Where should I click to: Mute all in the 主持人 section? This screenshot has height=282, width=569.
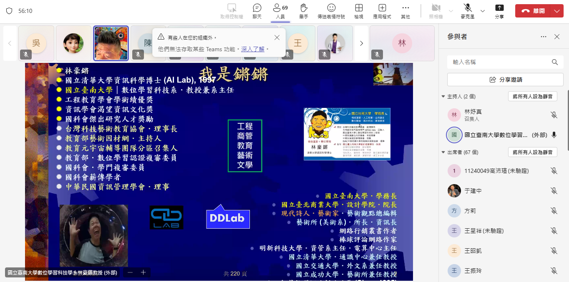click(x=533, y=96)
